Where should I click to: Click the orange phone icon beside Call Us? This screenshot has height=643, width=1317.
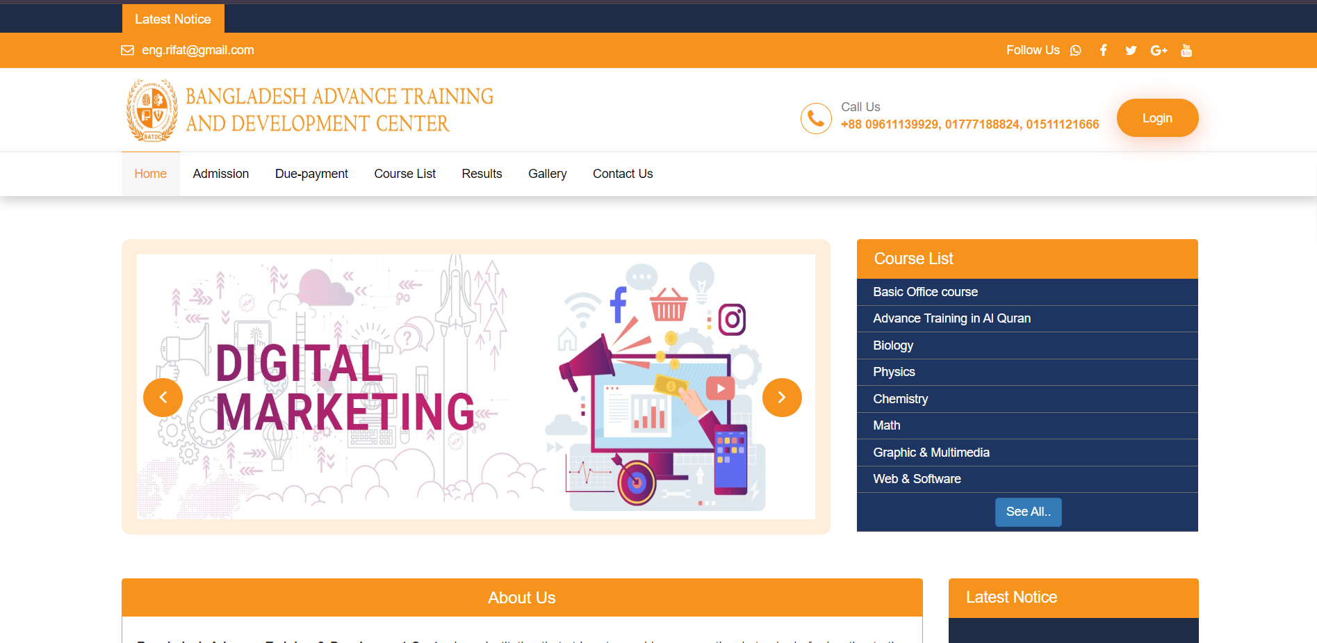816,118
